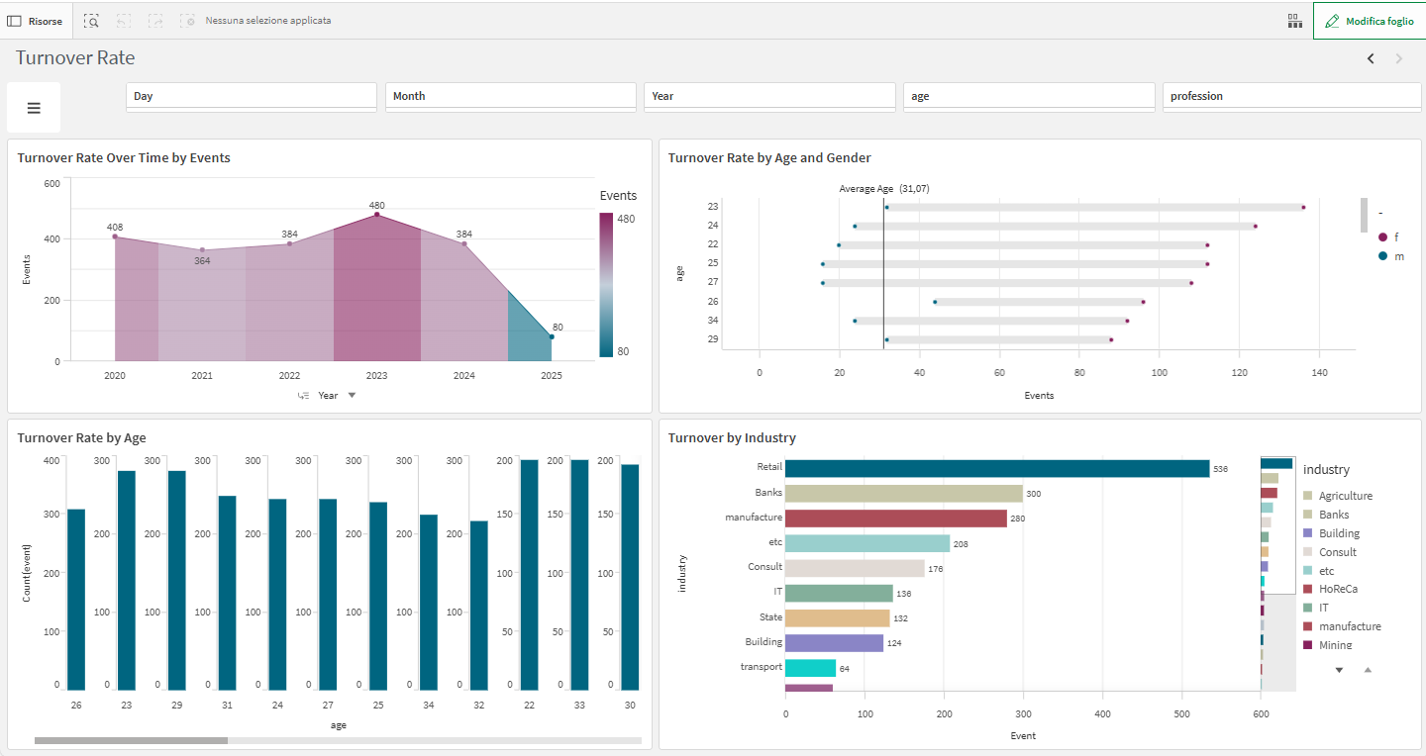Screen dimensions: 1426x756
Task: Select the Retail bar in Turnover by Industry
Action: (x=990, y=466)
